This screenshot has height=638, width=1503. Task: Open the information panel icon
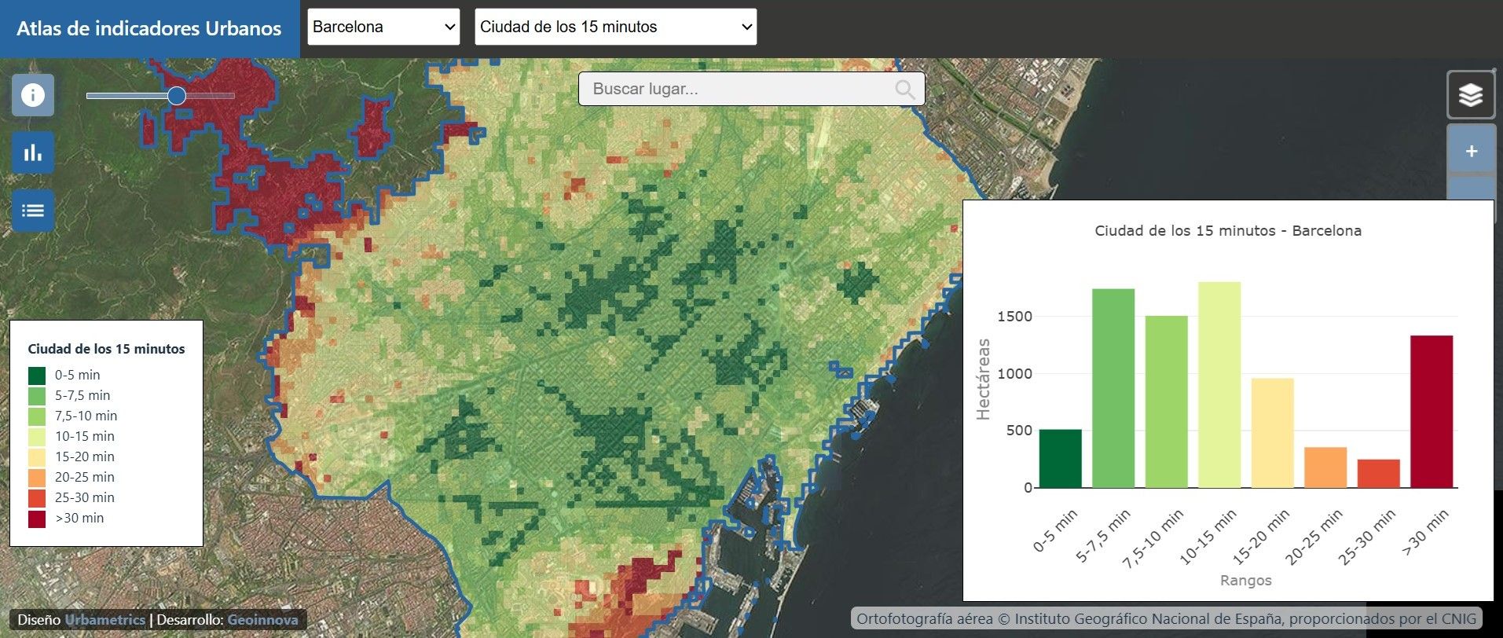pos(33,95)
